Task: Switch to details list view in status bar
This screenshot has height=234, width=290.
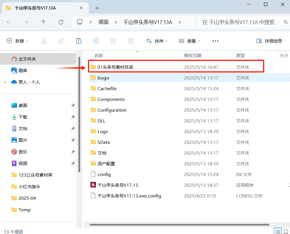Action: (278, 231)
